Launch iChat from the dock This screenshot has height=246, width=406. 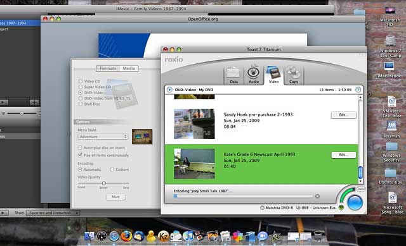[262, 236]
